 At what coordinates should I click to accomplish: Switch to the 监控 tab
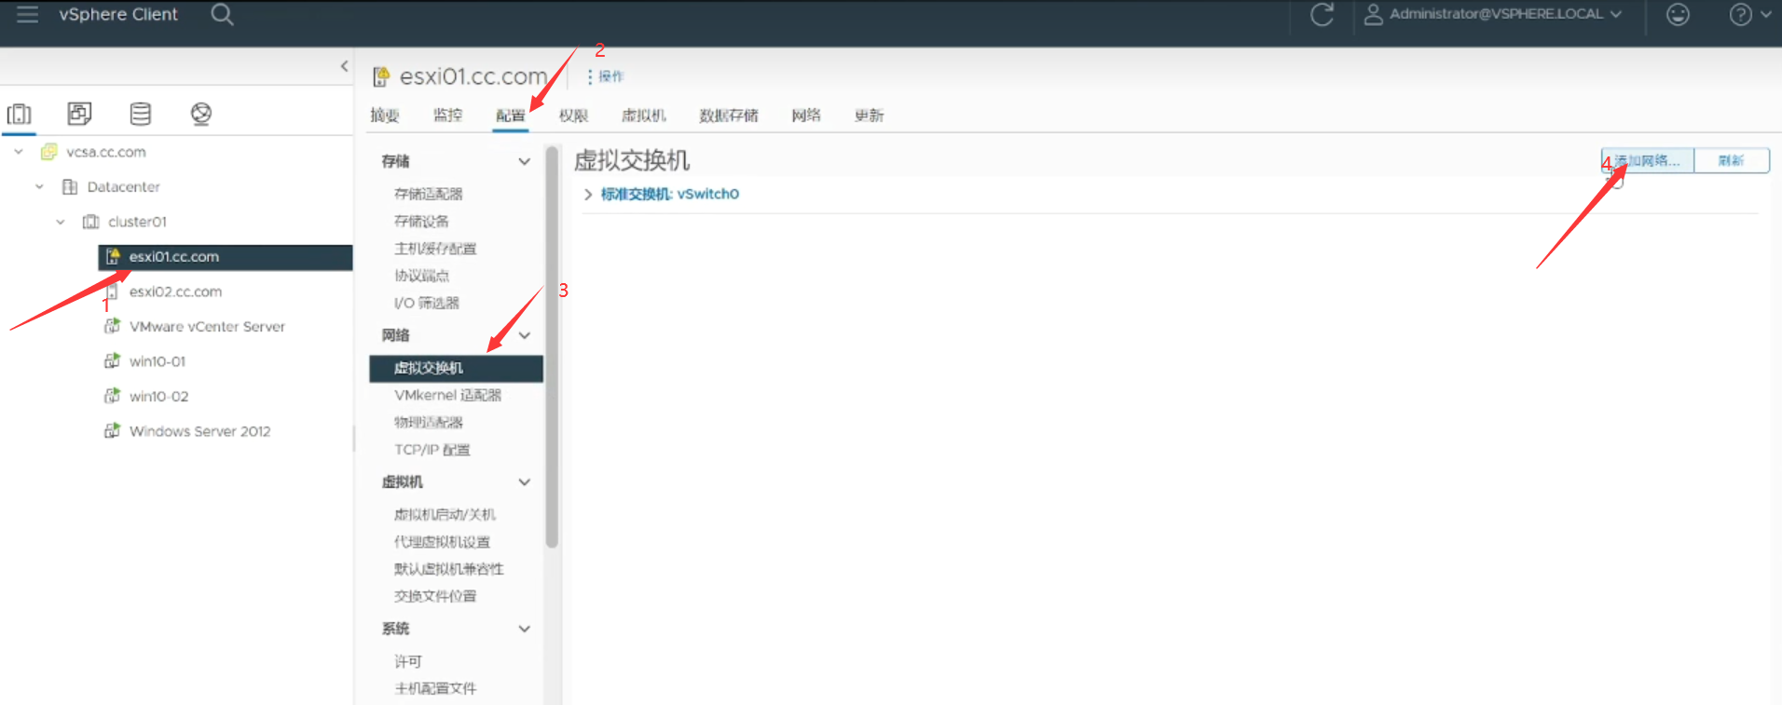[x=447, y=115]
